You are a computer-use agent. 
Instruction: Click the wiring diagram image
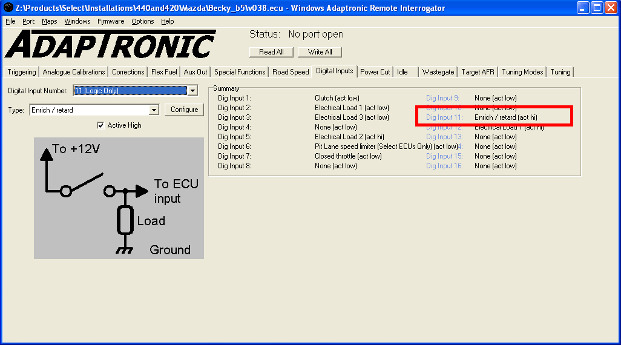[x=119, y=198]
